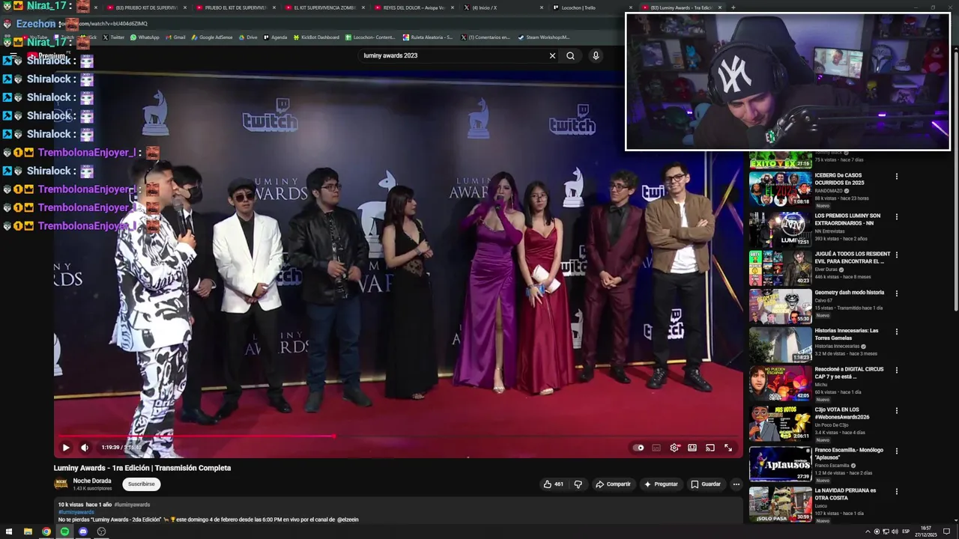Click the #luminyawards blue hashtag link
Screen dimensions: 959x539
coord(76,512)
